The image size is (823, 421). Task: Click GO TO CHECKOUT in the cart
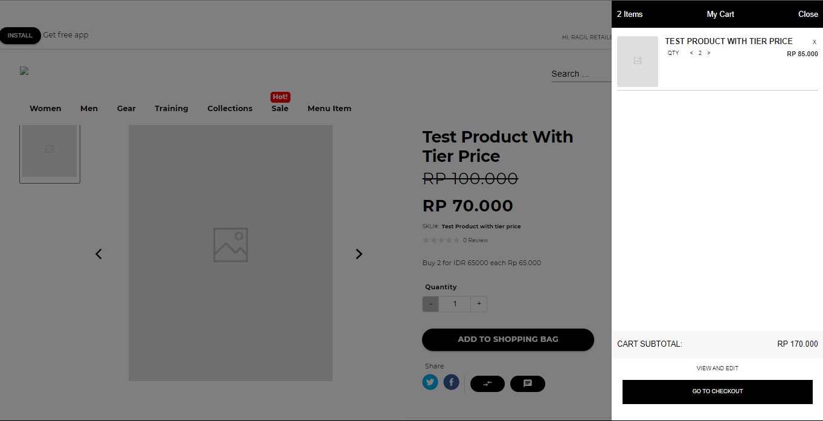717,391
